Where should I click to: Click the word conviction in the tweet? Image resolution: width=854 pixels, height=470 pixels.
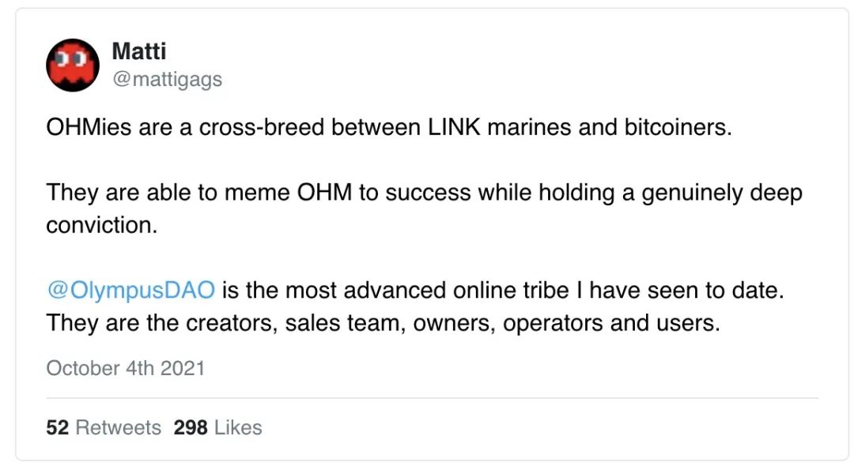[x=102, y=225]
